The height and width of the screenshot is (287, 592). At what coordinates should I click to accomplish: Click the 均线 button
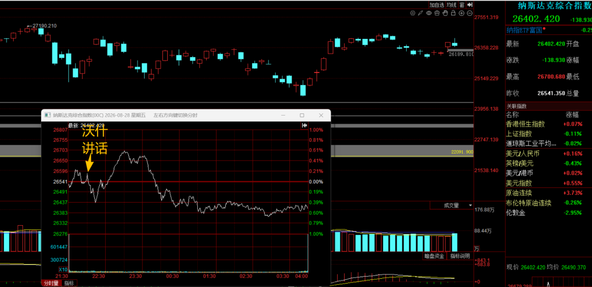pyautogui.click(x=451, y=4)
